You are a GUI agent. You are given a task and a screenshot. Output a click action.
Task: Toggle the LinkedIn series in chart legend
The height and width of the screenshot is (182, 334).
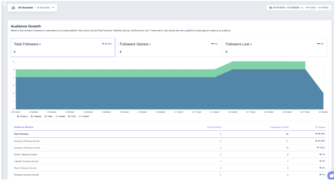[x=57, y=116]
